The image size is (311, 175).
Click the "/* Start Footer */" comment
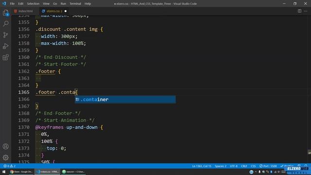click(x=61, y=64)
